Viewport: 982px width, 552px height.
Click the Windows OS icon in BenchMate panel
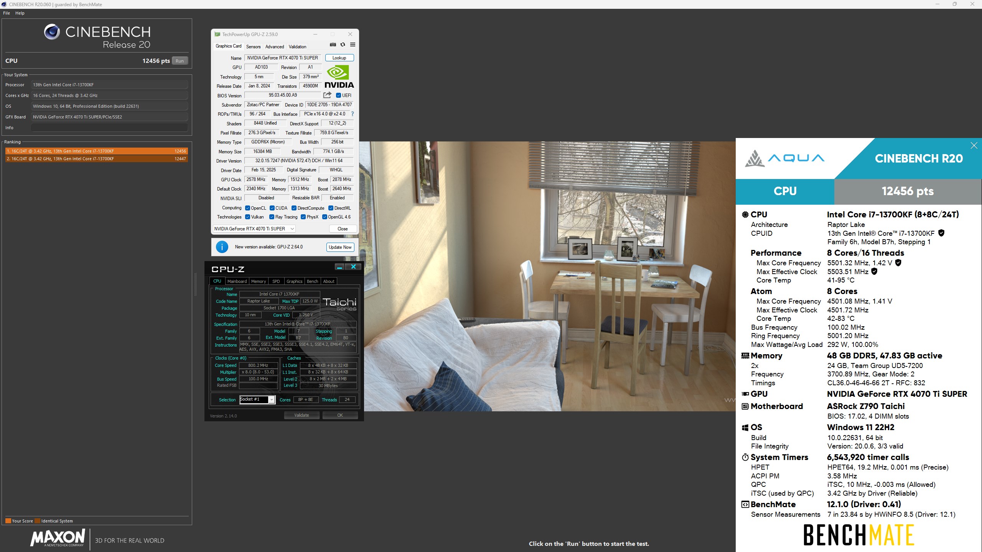(745, 427)
